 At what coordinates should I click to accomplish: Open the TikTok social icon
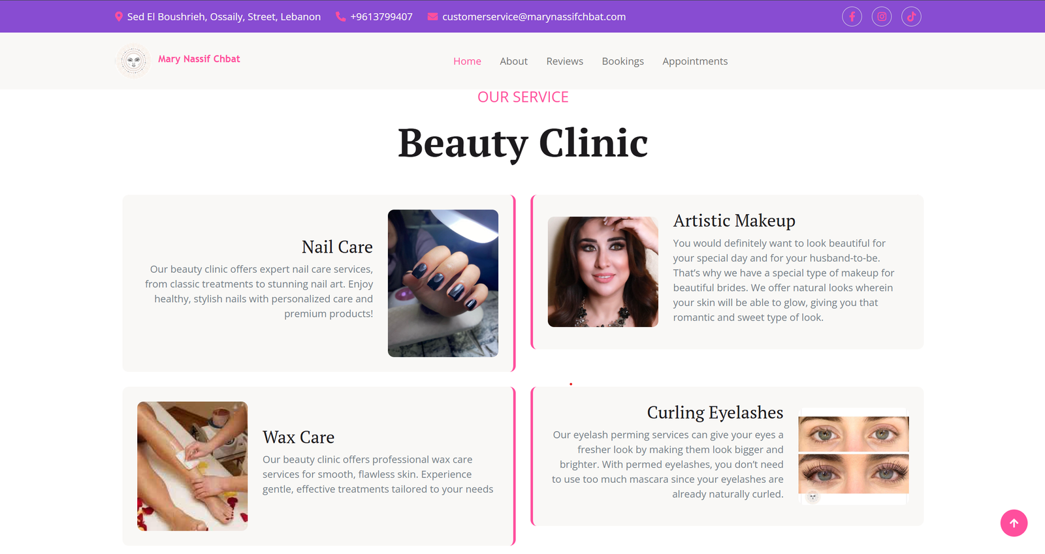(x=911, y=16)
